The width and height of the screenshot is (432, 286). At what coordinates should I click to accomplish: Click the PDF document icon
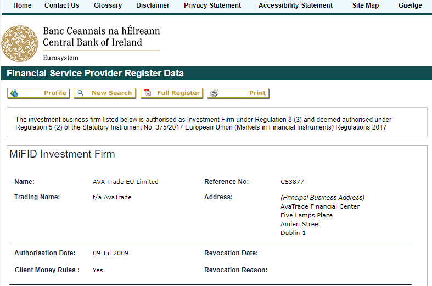147,93
